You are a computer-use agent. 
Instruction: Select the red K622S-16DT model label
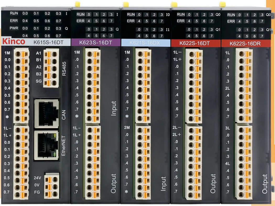click(x=195, y=43)
